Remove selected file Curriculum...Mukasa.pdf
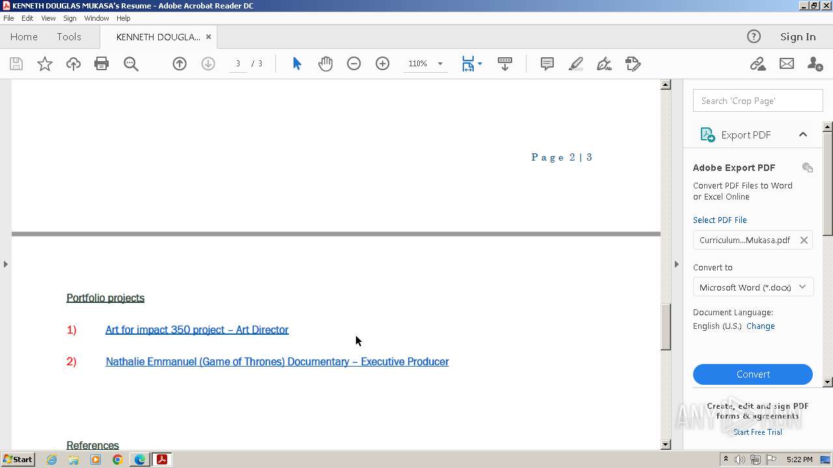This screenshot has height=468, width=833. click(x=804, y=240)
